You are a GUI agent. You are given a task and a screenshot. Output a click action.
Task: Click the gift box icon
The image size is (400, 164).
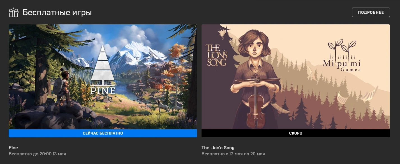pos(13,13)
